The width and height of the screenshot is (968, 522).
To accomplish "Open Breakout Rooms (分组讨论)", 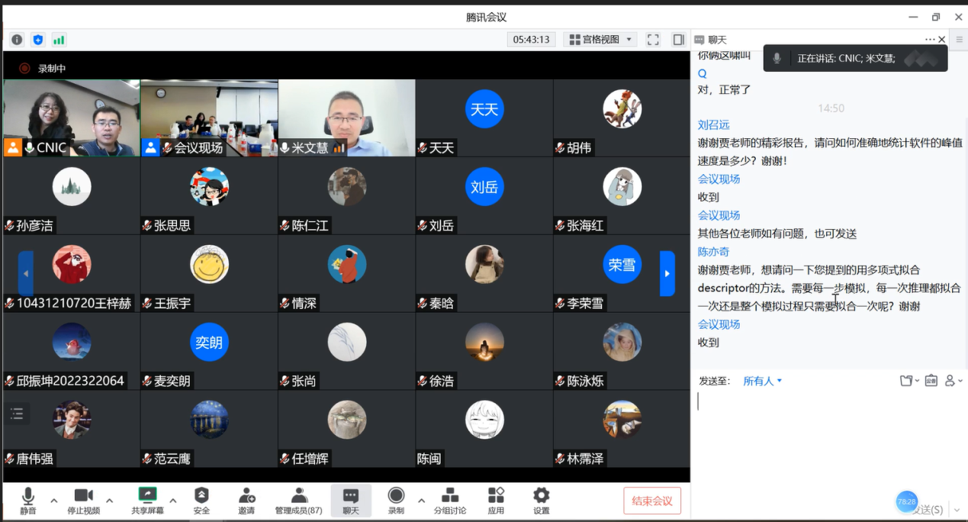I will pos(450,501).
